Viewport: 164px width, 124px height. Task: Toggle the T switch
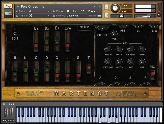point(89,69)
